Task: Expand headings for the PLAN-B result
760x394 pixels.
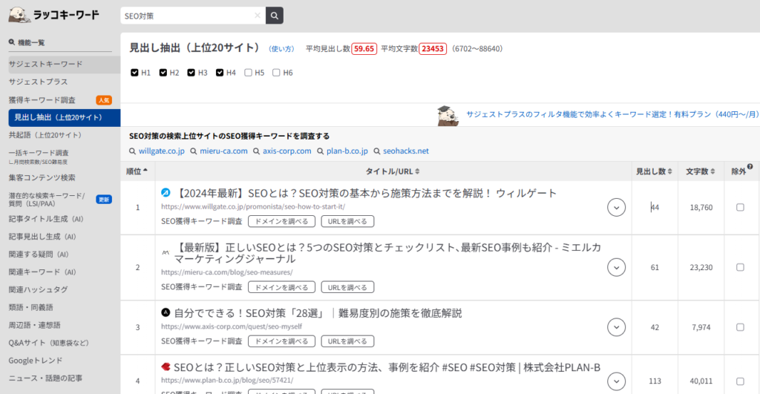Action: click(617, 381)
